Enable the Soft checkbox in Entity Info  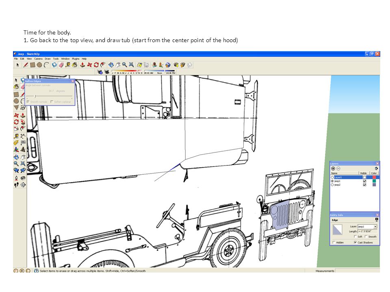[x=355, y=236]
